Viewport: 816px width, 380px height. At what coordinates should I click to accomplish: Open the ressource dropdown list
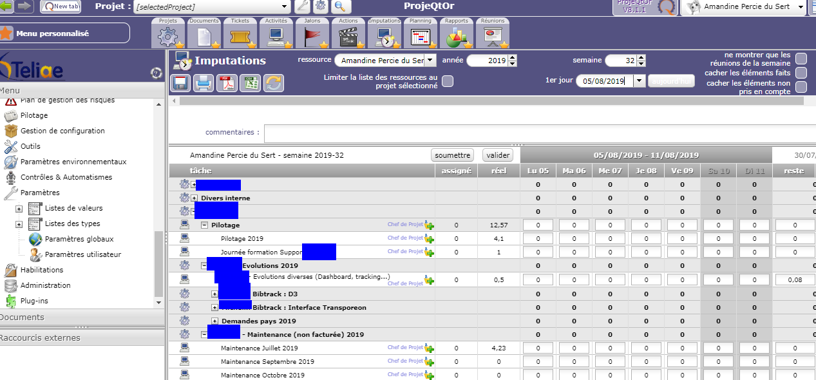tap(430, 60)
